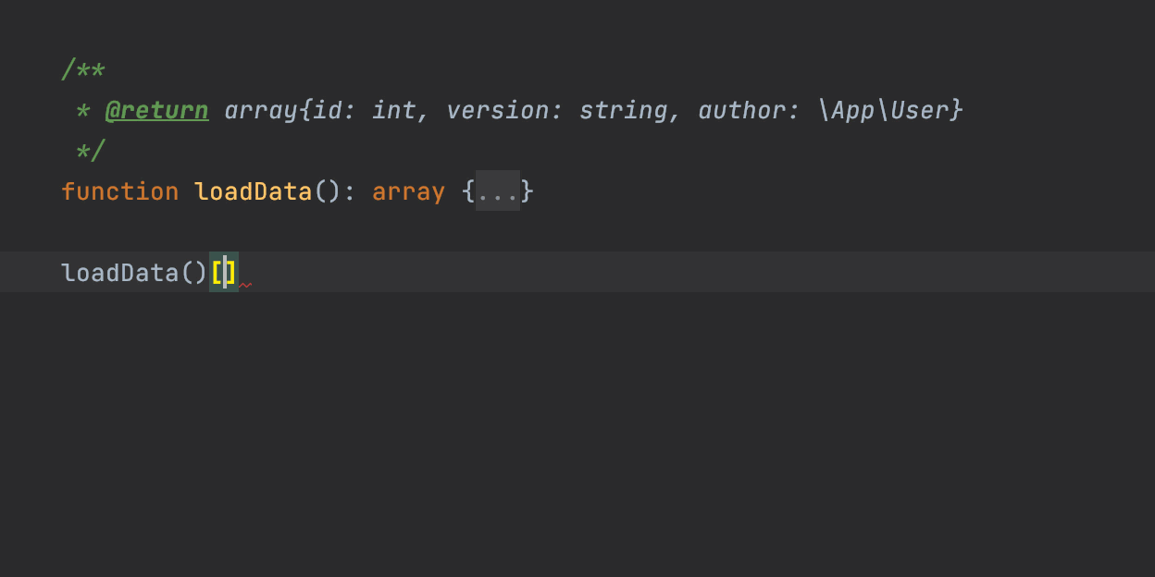Screen dimensions: 1155x577
Task: Click the red error squiggle after brackets
Action: click(x=245, y=285)
